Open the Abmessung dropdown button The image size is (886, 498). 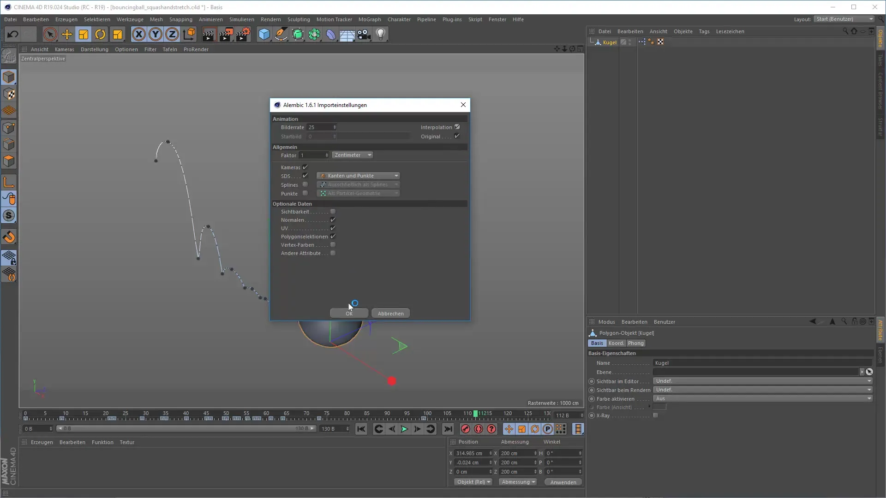[518, 482]
